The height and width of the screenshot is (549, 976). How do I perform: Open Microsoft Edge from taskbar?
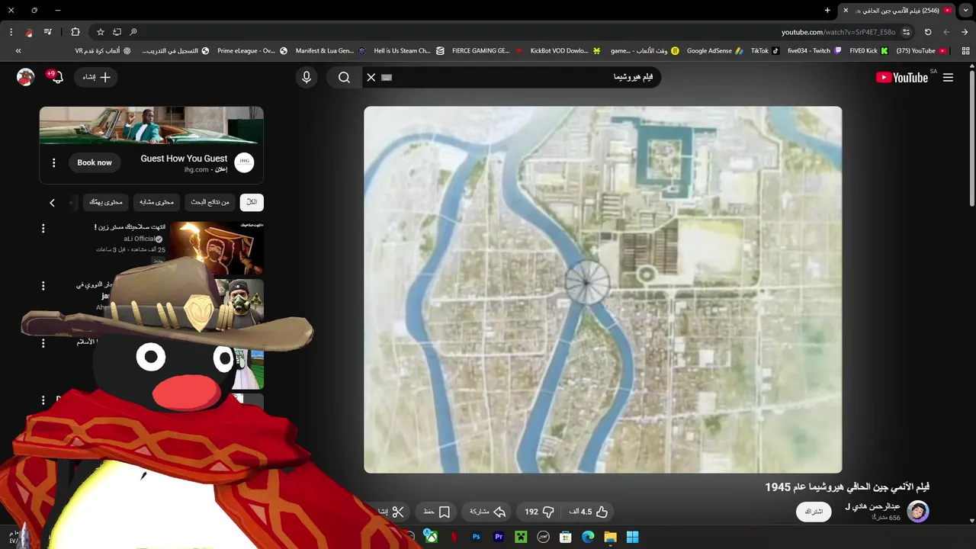click(x=588, y=537)
